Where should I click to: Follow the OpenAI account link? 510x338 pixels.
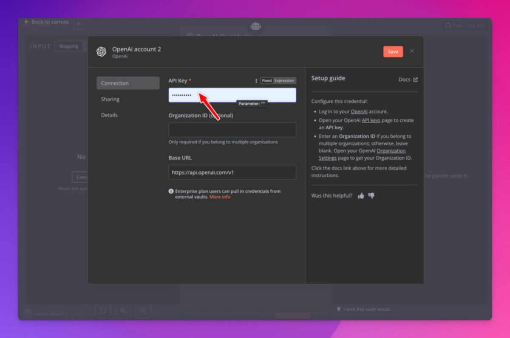359,112
